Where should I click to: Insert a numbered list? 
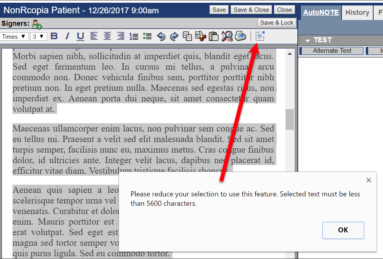(x=134, y=36)
